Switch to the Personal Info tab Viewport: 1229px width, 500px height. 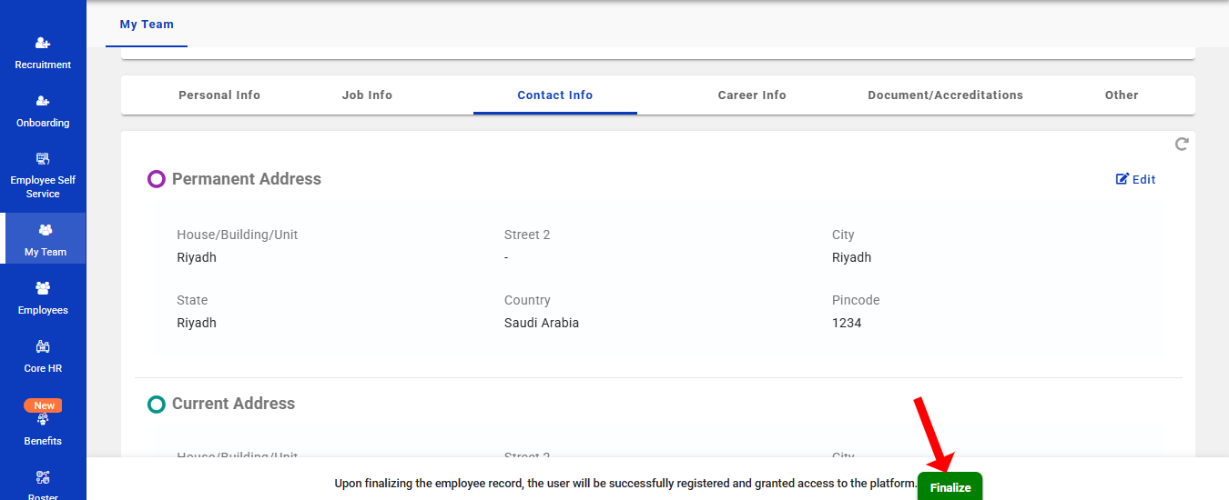219,95
